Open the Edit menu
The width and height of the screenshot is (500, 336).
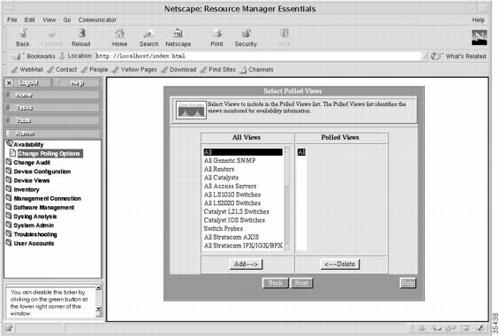(30, 19)
